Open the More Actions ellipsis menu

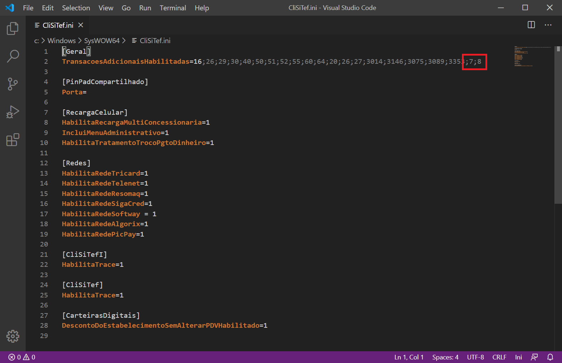click(548, 25)
